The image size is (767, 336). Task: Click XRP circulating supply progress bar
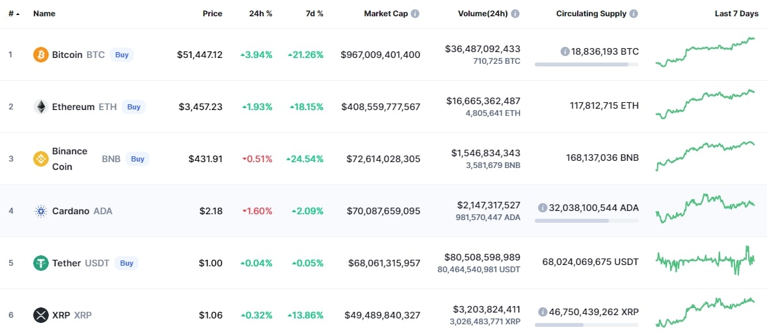pos(587,325)
